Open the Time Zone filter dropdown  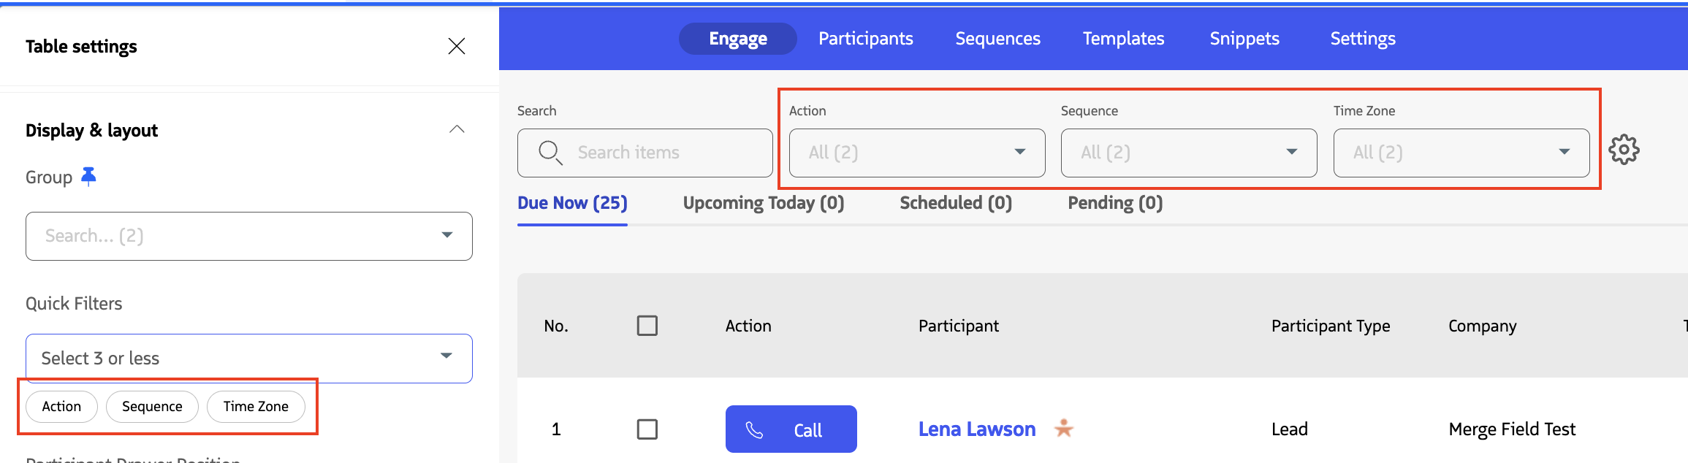[1461, 153]
